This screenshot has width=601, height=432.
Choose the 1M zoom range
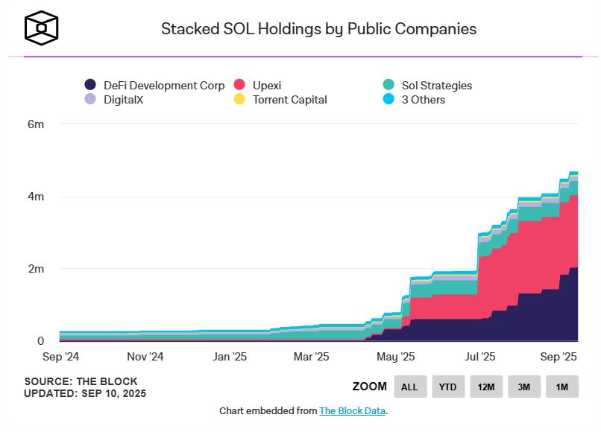562,387
